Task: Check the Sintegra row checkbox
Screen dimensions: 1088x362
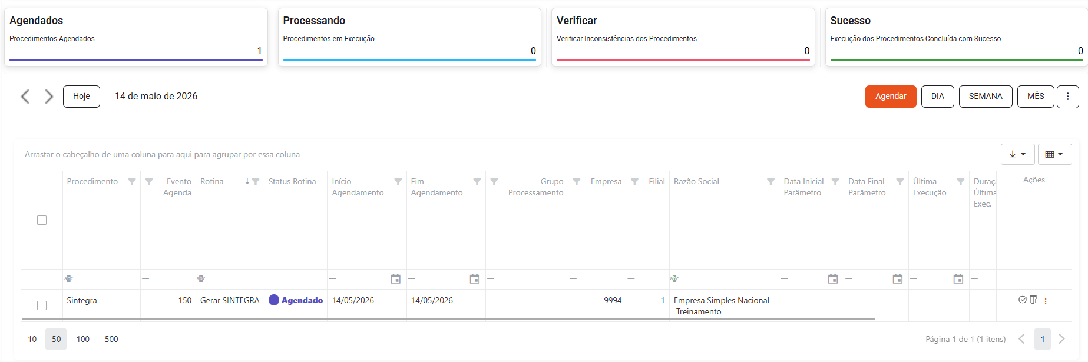Action: click(x=42, y=305)
